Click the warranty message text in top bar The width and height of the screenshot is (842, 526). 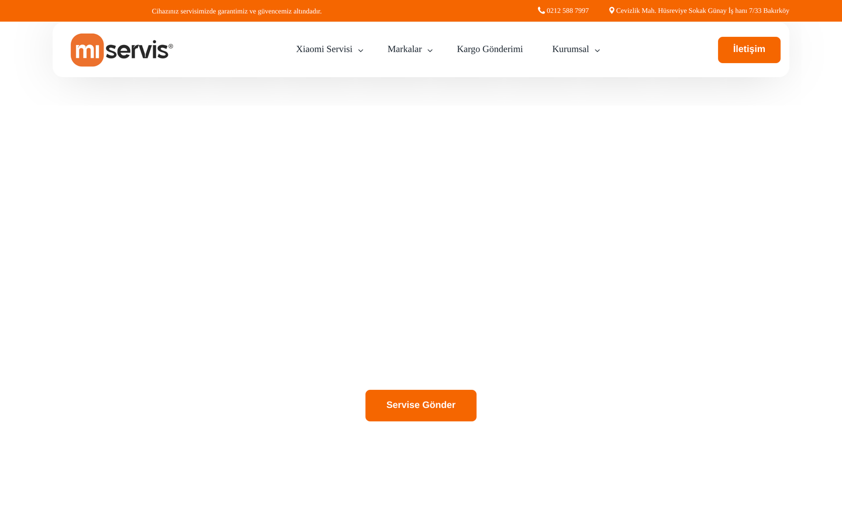coord(237,11)
